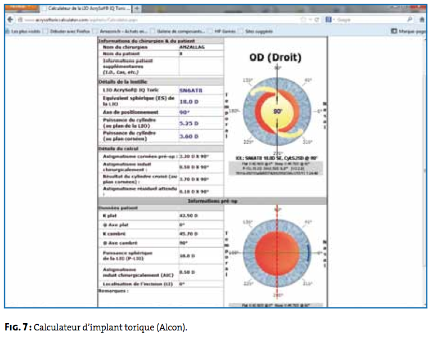Click the Informations pré-op section header
Viewport: 432px width, 340px height.
(213, 201)
